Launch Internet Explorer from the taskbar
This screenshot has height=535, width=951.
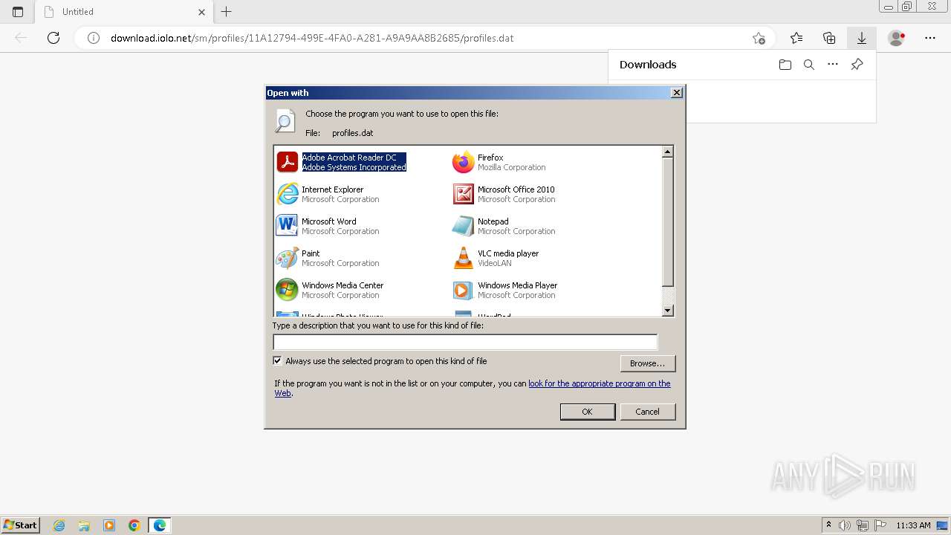tap(59, 525)
